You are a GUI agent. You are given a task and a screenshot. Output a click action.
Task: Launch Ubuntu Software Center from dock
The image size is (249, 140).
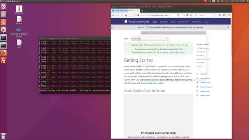coord(4,22)
